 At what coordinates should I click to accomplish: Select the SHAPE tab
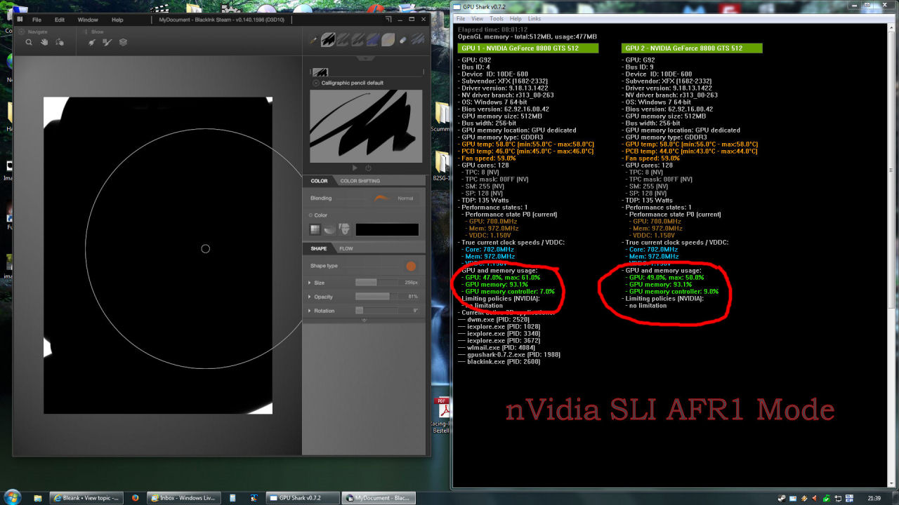coord(319,248)
